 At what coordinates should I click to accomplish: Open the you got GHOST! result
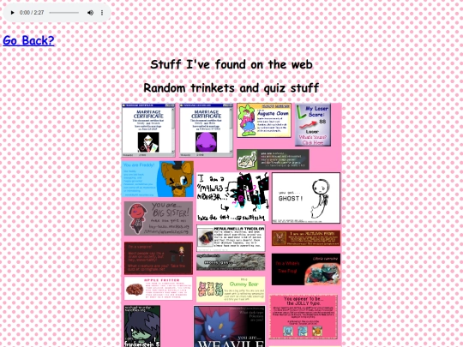[306, 198]
